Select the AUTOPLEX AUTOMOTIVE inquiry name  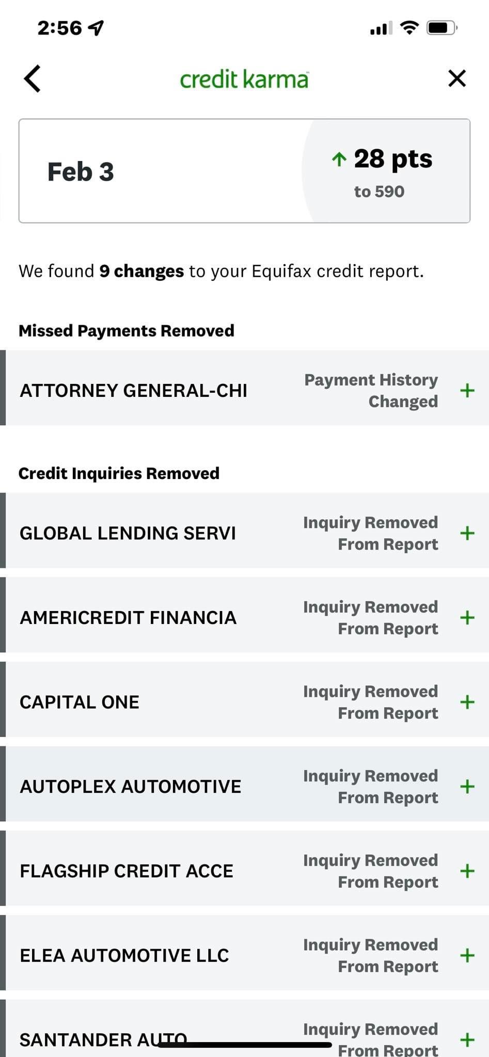pyautogui.click(x=130, y=787)
